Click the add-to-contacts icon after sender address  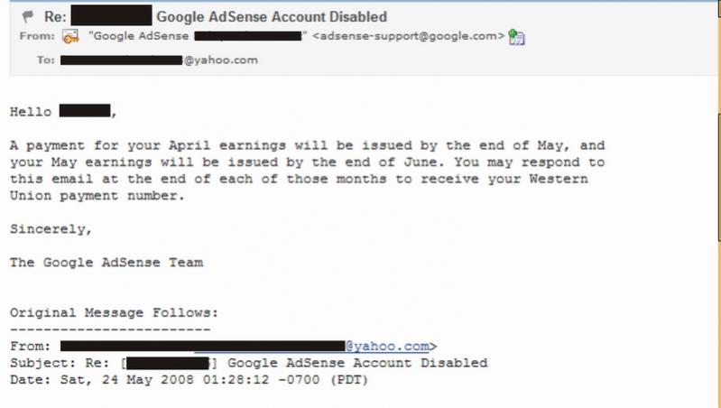point(516,37)
